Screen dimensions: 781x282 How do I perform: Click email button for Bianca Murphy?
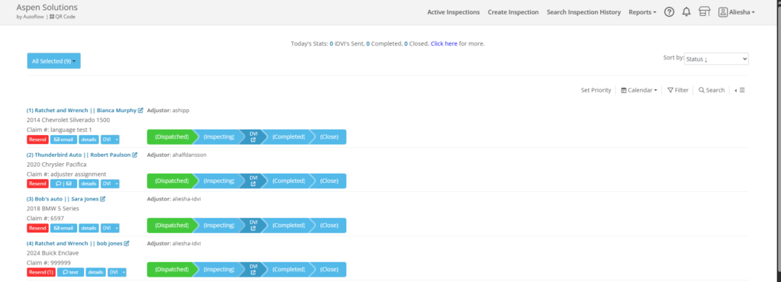tap(64, 139)
